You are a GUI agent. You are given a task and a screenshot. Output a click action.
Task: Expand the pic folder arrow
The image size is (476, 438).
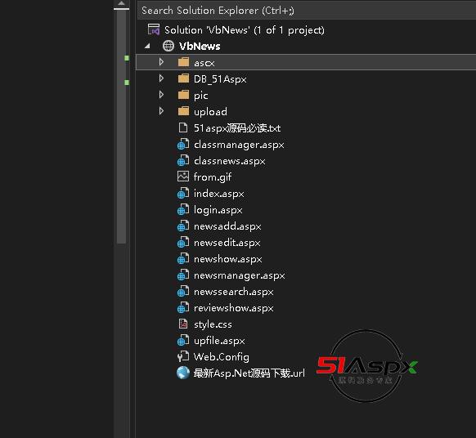161,95
